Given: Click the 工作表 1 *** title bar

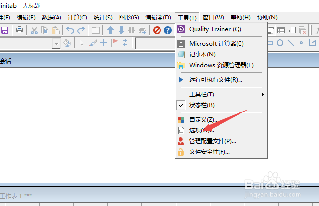Looking at the screenshot, I should point(159,196).
